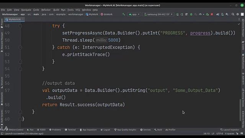This screenshot has width=245, height=138.
Task: Start debugging with the green bug icon
Action: point(191,14)
